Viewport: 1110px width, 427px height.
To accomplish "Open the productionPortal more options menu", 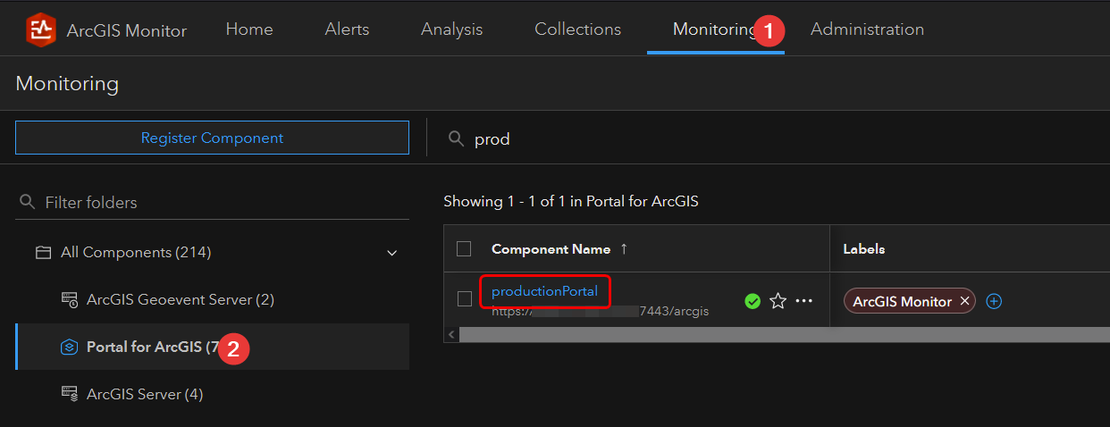I will pyautogui.click(x=804, y=301).
